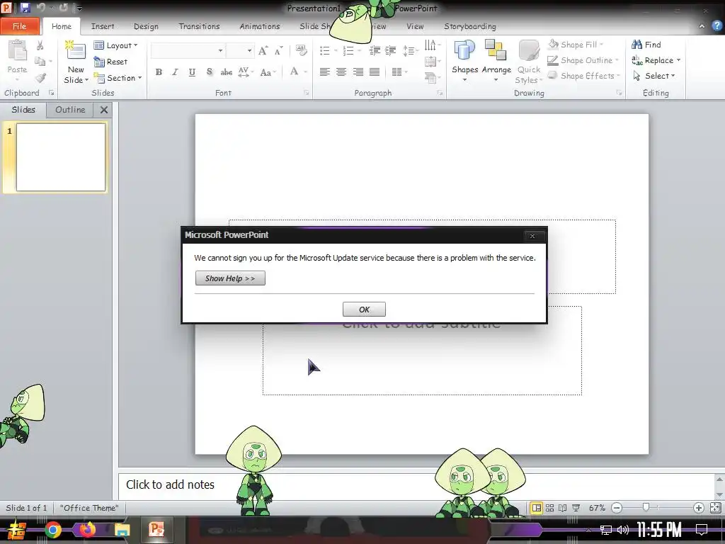The width and height of the screenshot is (725, 544).
Task: Click Find in Editing group
Action: pyautogui.click(x=646, y=45)
